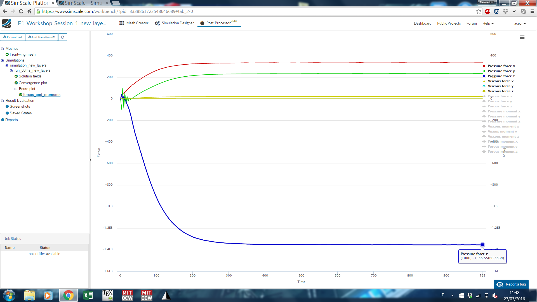Switch to the Post-Processor tab
537x302 pixels.
[218, 23]
